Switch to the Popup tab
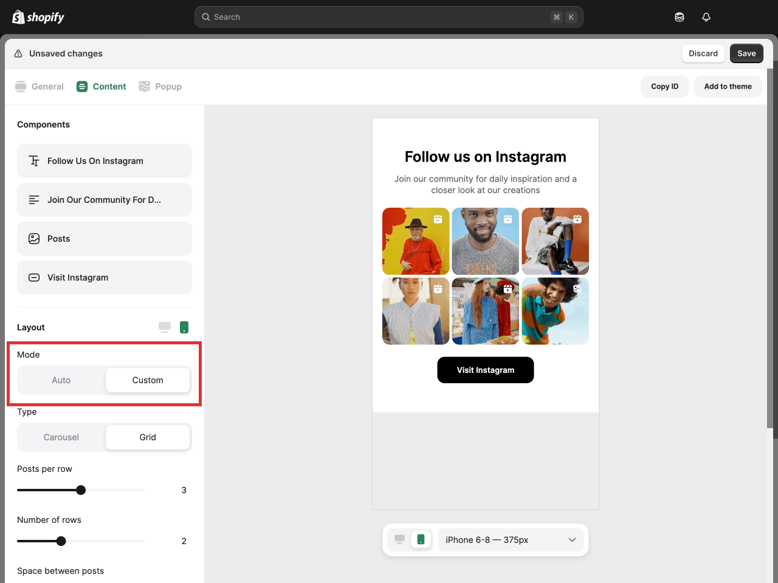The height and width of the screenshot is (583, 778). [160, 86]
